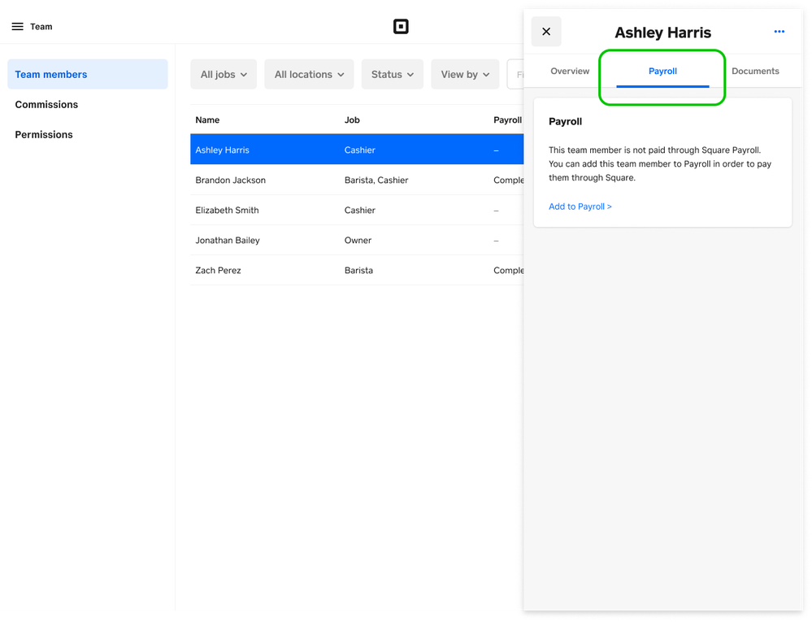This screenshot has width=812, height=622.
Task: Select the Brandon Jackson row
Action: click(231, 180)
